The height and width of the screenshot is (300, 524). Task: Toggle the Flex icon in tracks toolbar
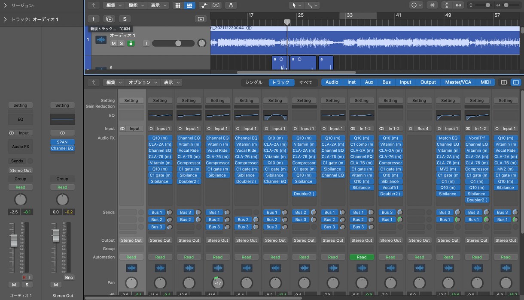216,5
